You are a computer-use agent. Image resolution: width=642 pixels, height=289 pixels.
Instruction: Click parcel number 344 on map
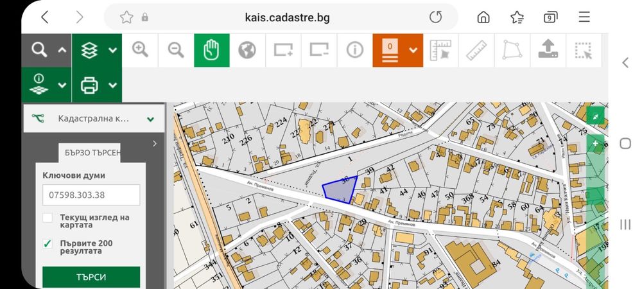coord(210,265)
